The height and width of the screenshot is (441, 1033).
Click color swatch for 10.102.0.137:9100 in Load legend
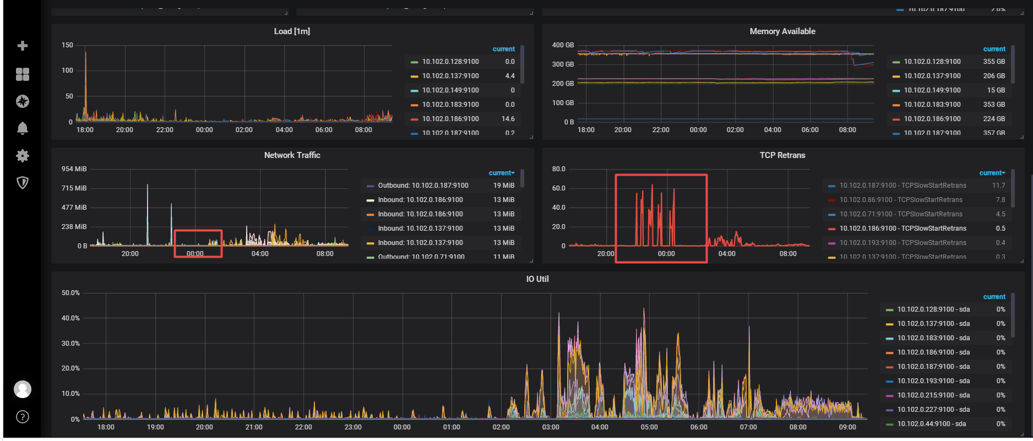coord(415,77)
